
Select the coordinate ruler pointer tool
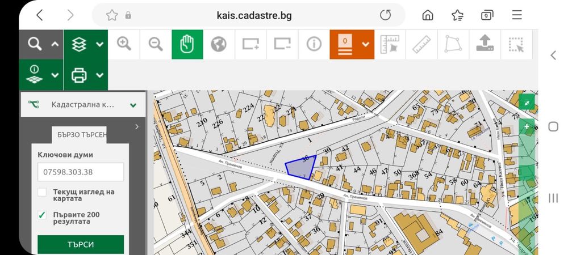pos(390,44)
